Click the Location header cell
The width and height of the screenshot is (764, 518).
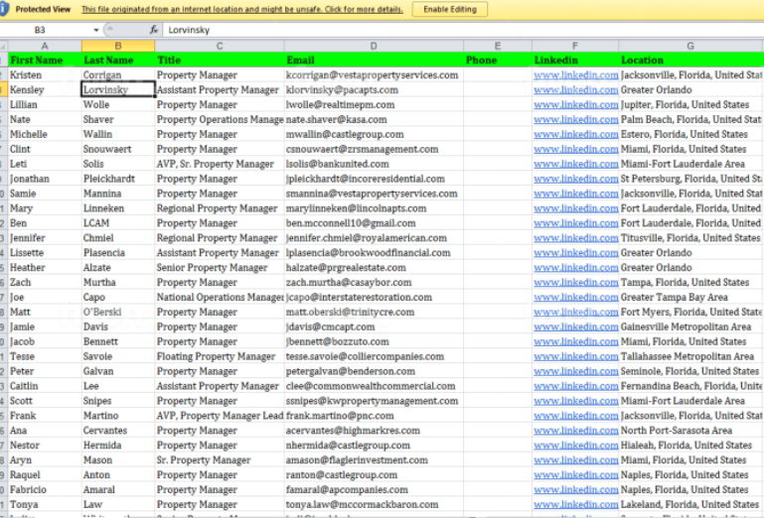(x=690, y=61)
